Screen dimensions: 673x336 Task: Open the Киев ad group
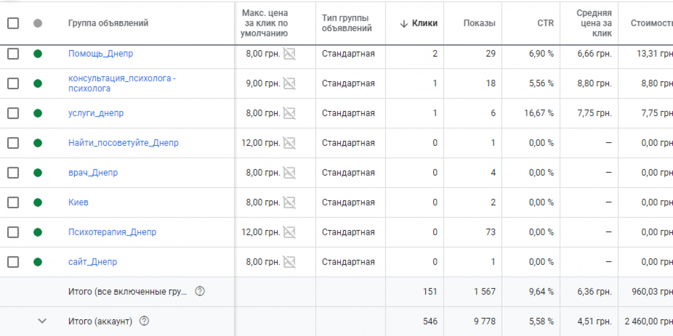point(78,203)
